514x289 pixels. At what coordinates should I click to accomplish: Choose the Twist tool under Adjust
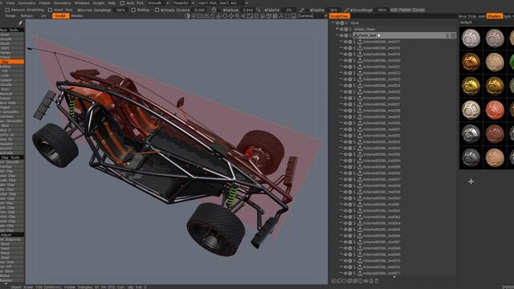[12, 249]
